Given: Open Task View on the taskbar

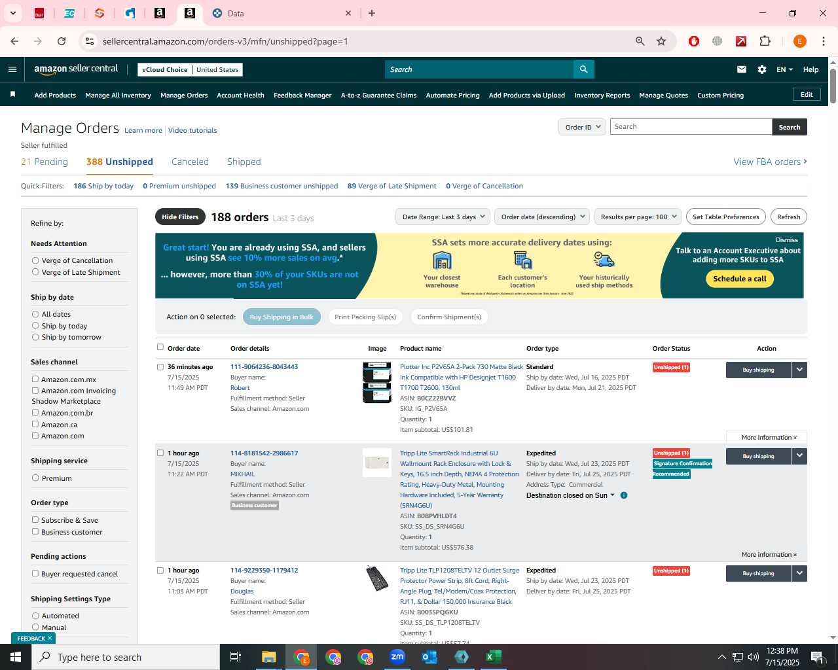Looking at the screenshot, I should (x=236, y=657).
